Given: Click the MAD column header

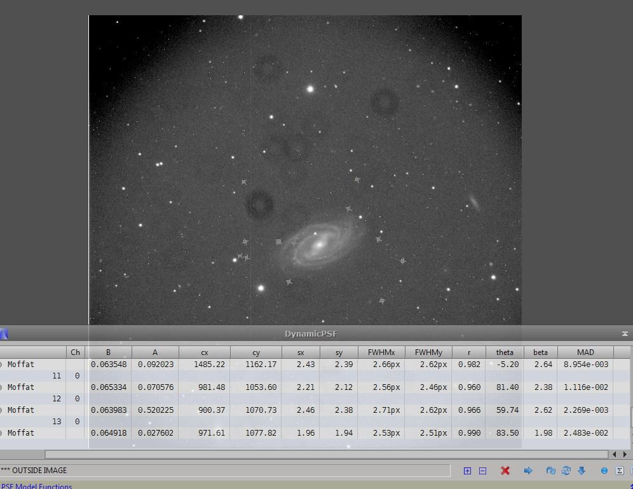Looking at the screenshot, I should [585, 352].
